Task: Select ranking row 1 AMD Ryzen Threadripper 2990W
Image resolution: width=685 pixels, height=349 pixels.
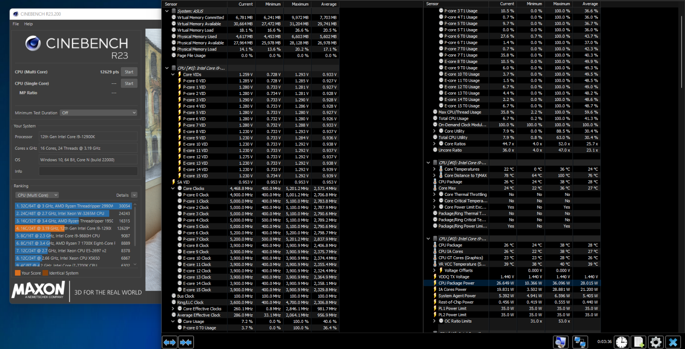Action: click(73, 206)
